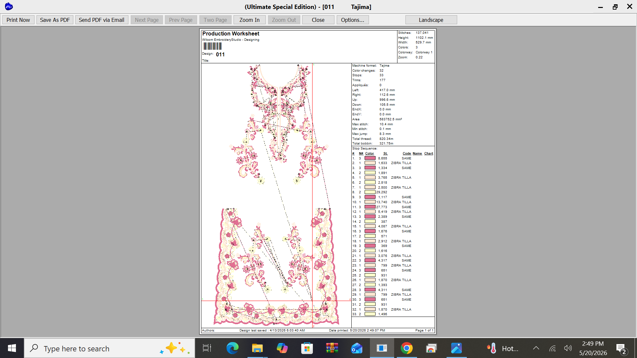Click the design name 011
The height and width of the screenshot is (358, 637).
(x=220, y=54)
